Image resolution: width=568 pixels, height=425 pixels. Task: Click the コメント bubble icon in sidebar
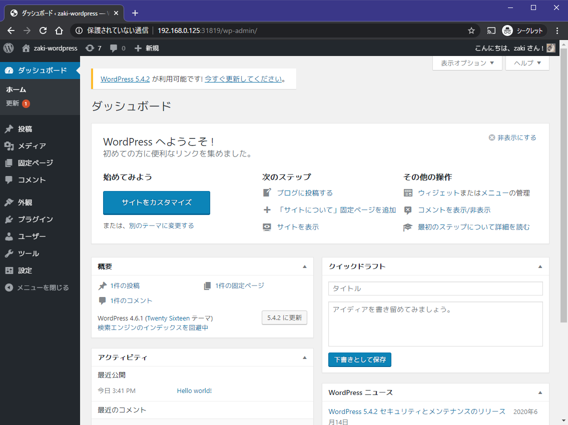tap(9, 180)
